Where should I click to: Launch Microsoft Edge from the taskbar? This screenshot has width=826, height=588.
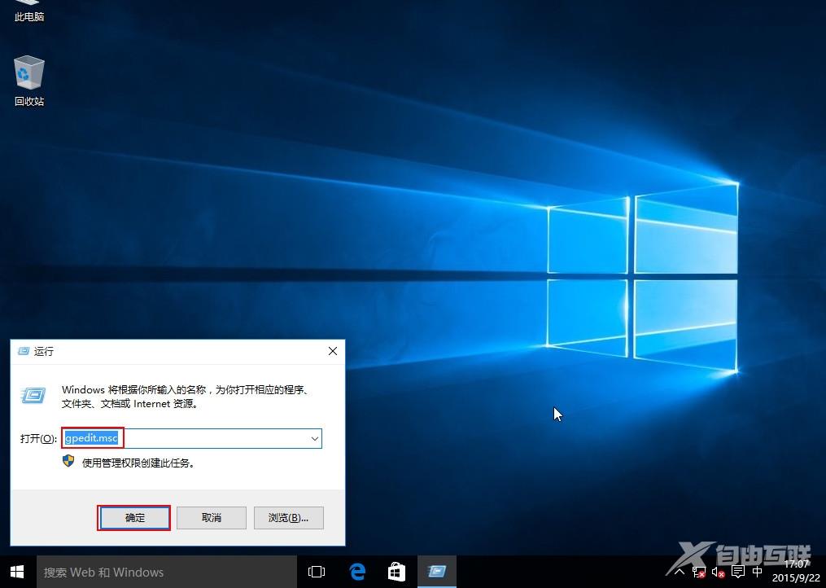[x=357, y=572]
